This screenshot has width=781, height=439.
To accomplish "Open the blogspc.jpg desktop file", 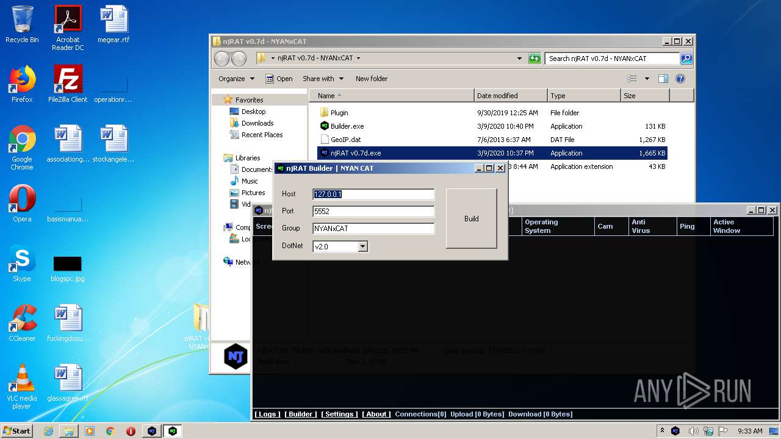I will pyautogui.click(x=68, y=268).
